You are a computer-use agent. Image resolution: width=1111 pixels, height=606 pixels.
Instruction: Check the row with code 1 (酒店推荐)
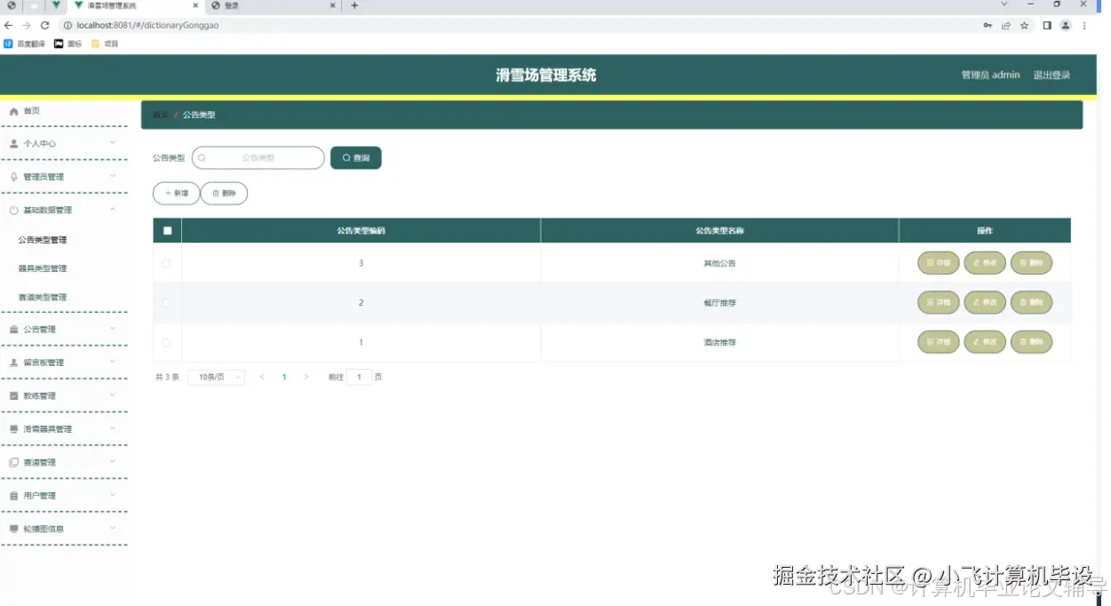click(166, 342)
